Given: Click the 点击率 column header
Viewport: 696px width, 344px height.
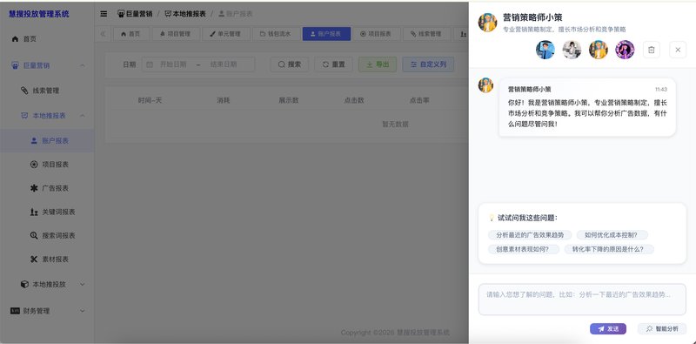Looking at the screenshot, I should [419, 100].
